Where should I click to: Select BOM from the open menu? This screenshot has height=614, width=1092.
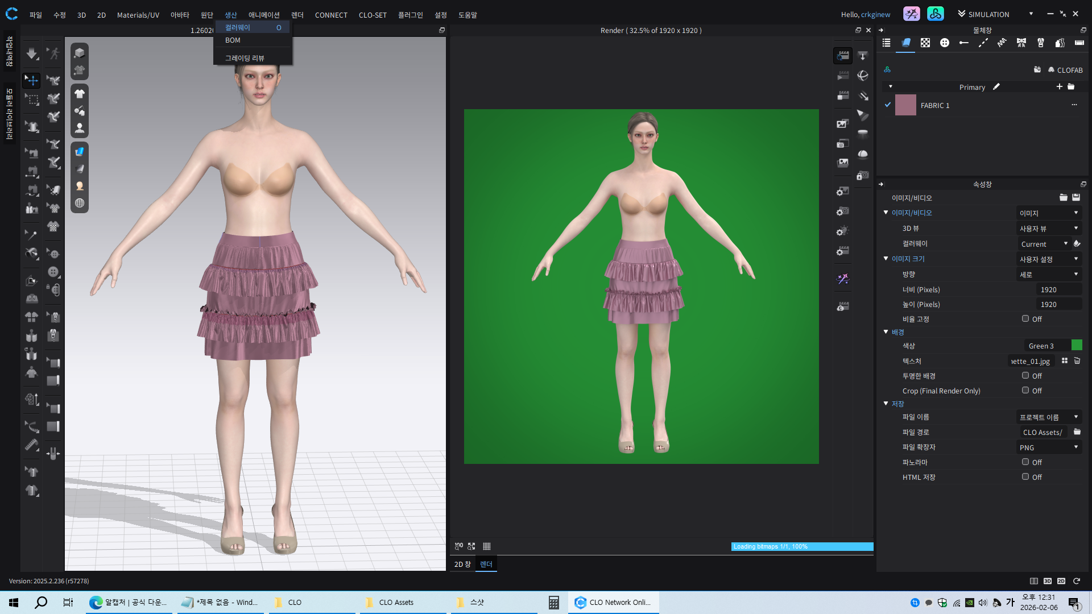pyautogui.click(x=233, y=40)
